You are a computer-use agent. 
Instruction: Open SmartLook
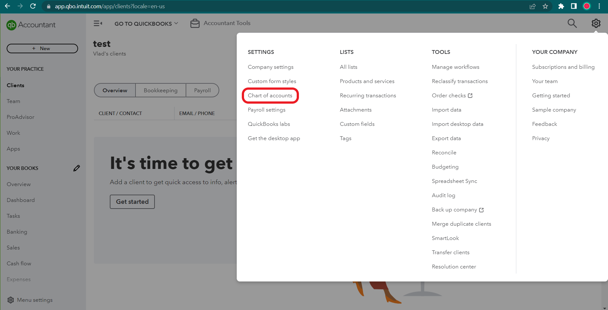445,238
